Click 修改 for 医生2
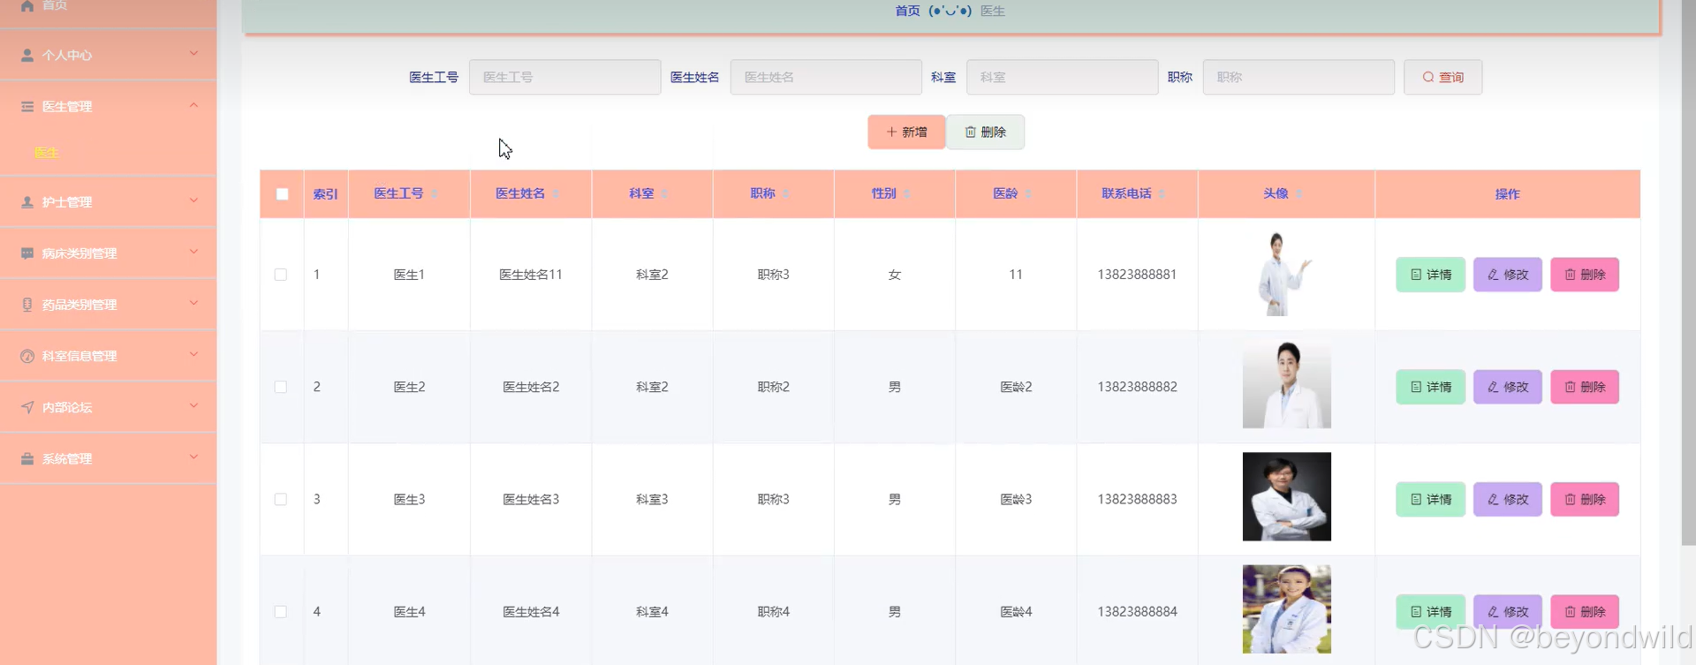This screenshot has width=1696, height=665. point(1507,387)
